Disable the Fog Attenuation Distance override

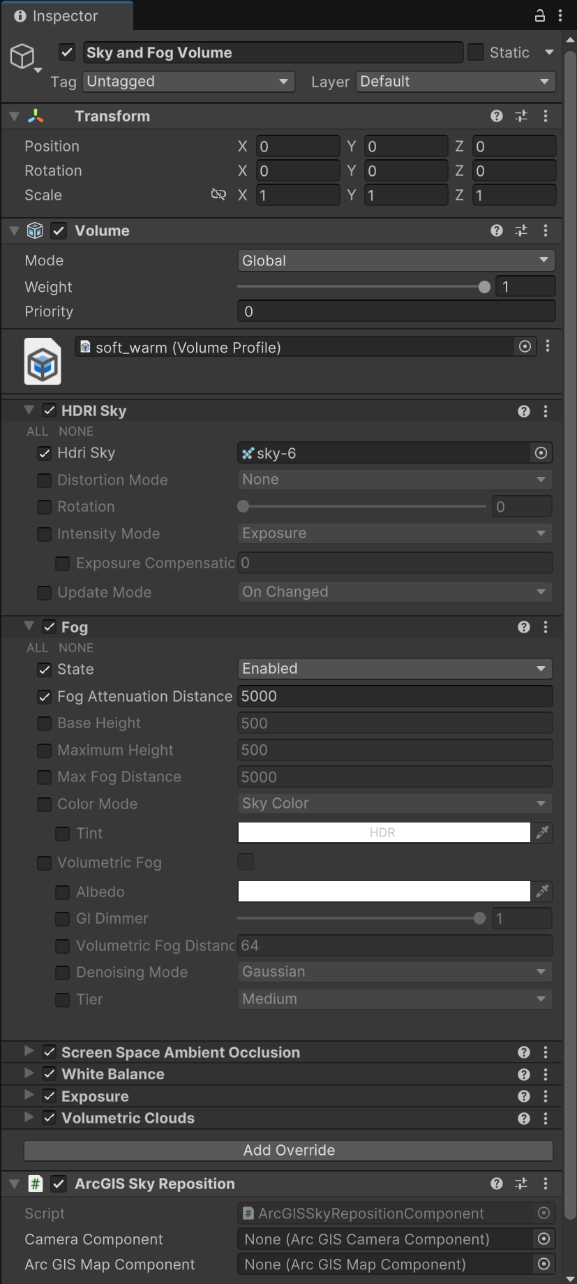(45, 697)
